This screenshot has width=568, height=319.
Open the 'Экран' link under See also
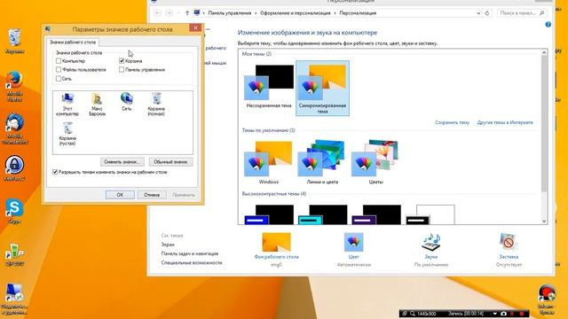[168, 245]
